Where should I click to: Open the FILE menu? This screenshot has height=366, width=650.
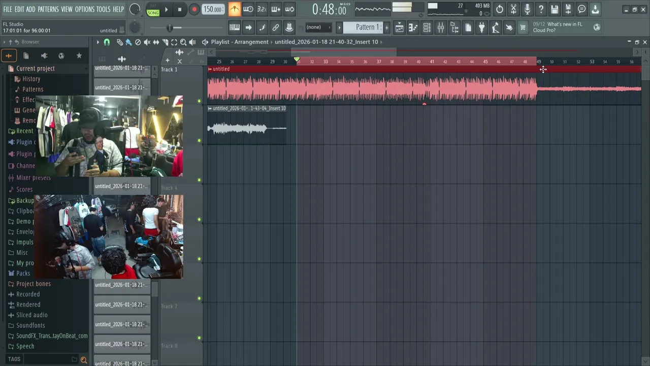point(8,9)
